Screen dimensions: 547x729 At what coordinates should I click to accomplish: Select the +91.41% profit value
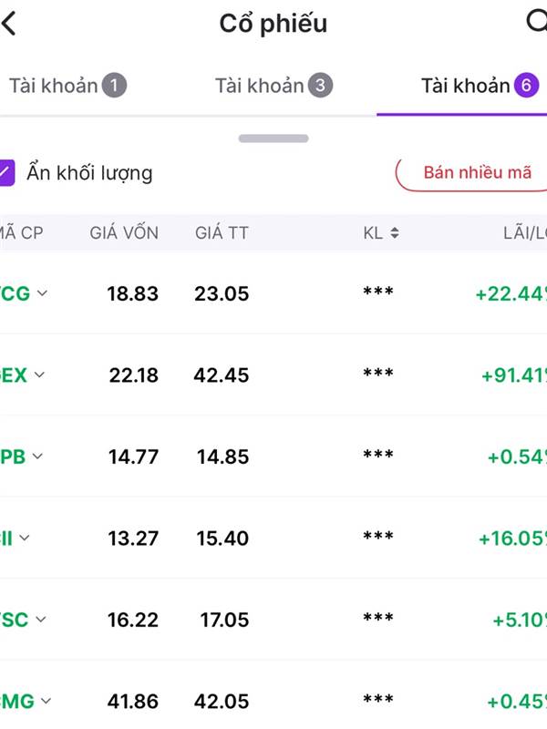point(514,375)
